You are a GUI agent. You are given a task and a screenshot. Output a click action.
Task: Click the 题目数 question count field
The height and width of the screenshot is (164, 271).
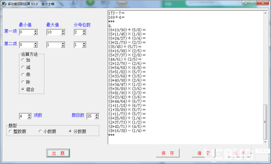91,116
